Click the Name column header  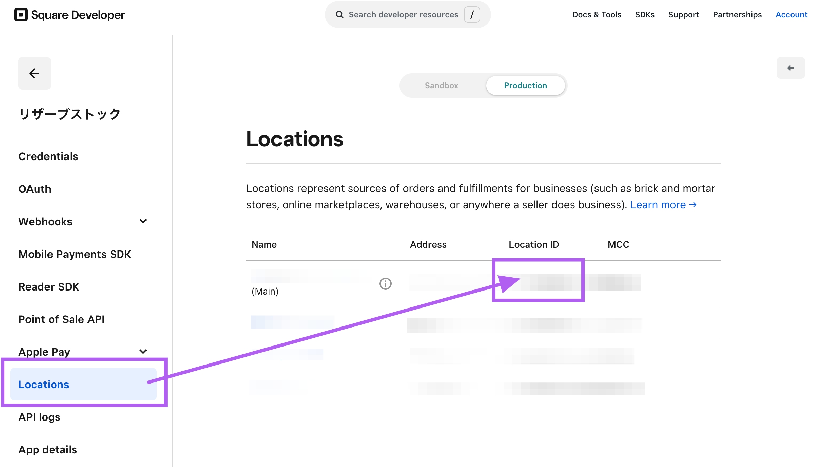[x=264, y=244]
